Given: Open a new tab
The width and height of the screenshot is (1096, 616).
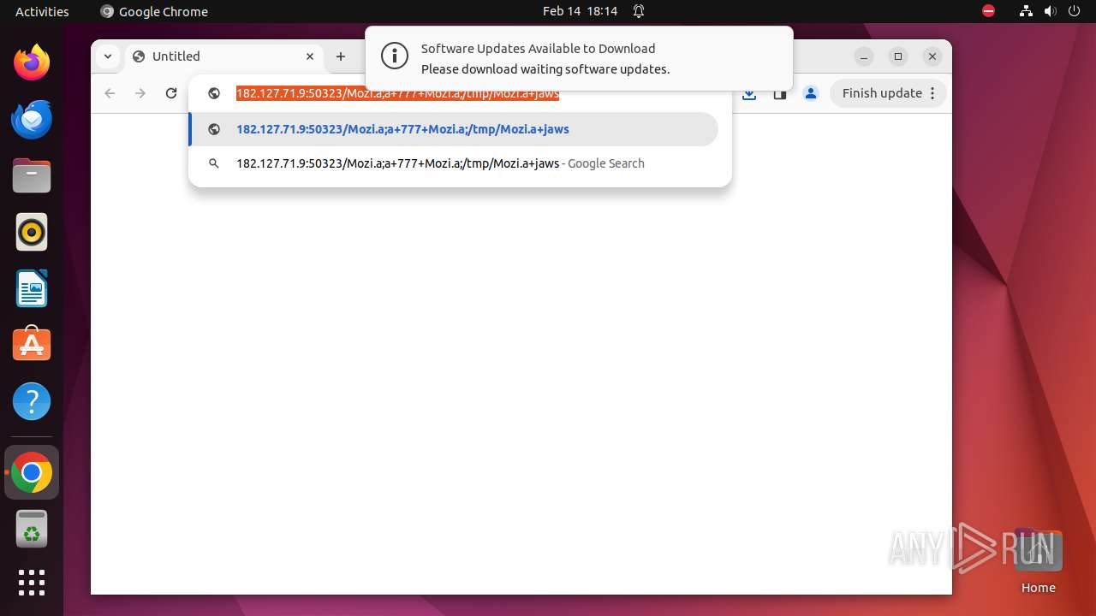Looking at the screenshot, I should 341,56.
